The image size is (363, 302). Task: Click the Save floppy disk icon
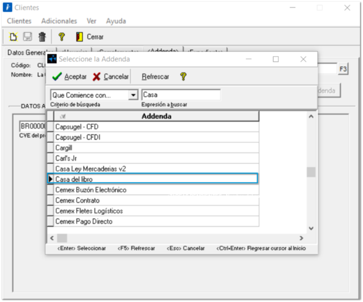click(28, 37)
